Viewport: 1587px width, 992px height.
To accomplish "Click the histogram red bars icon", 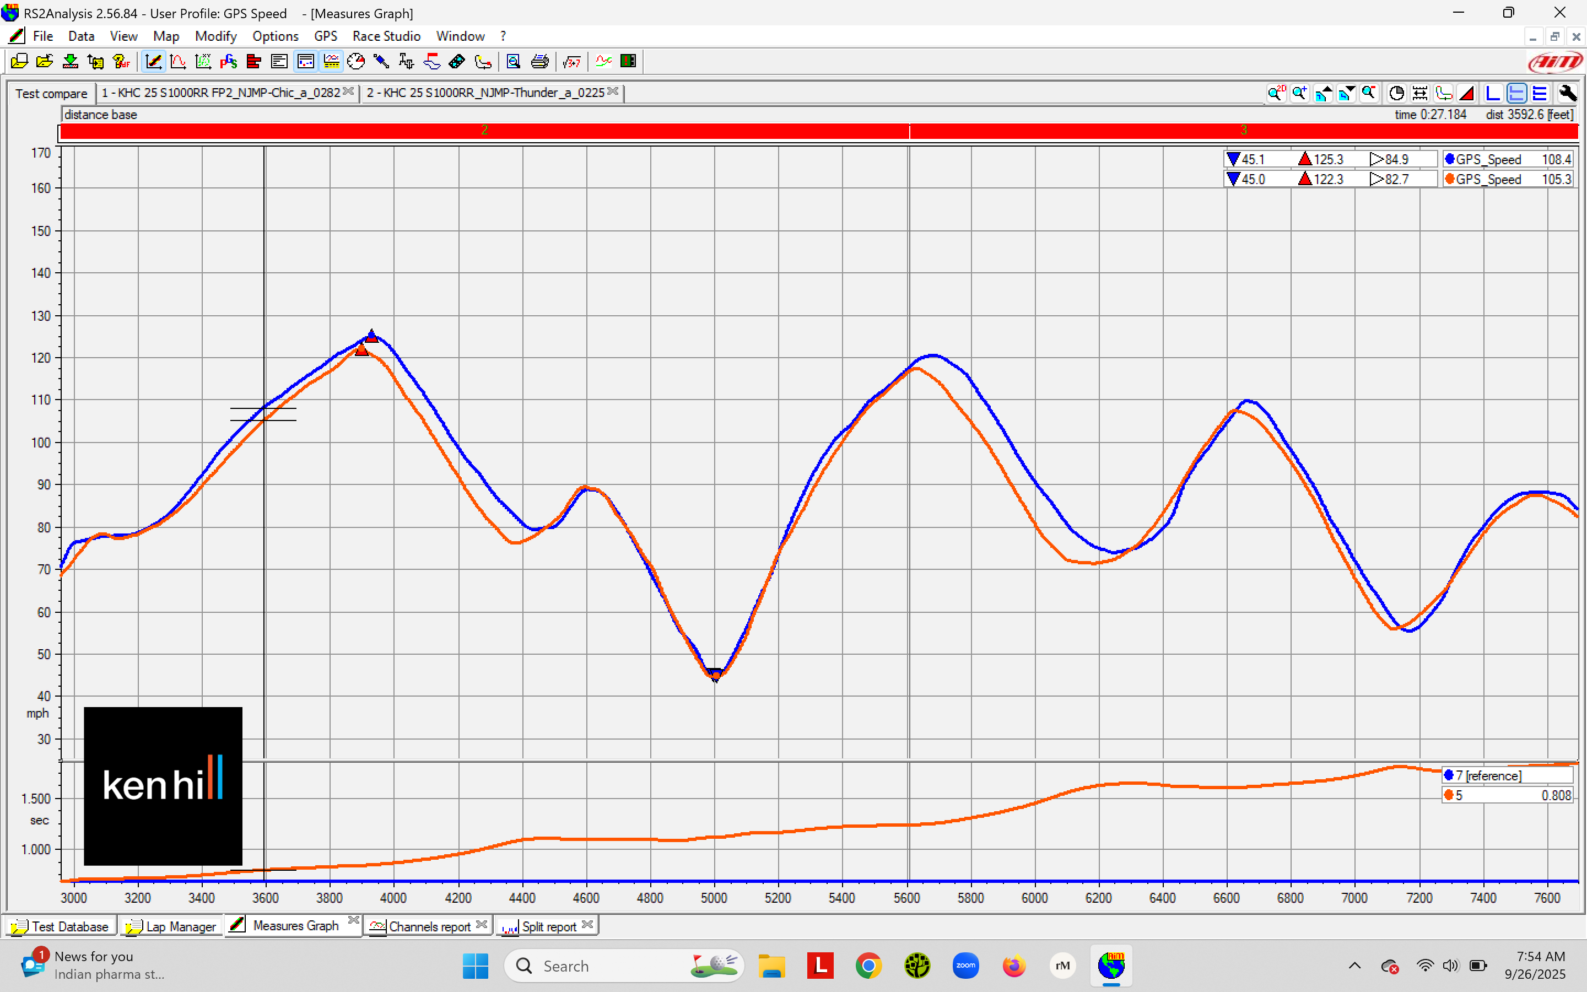I will coord(254,62).
